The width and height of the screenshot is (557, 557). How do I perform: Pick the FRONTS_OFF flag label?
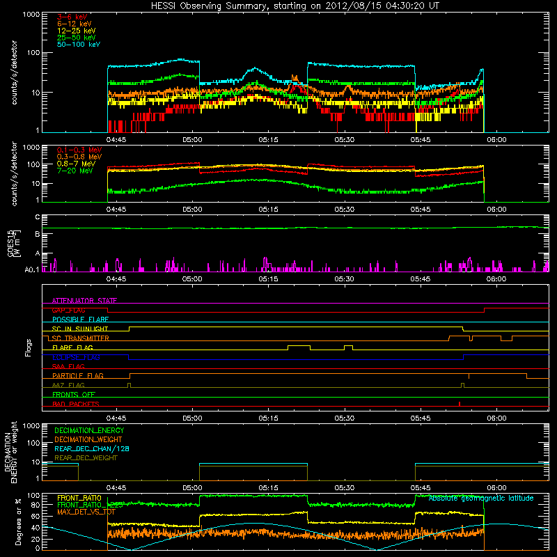[x=74, y=394]
